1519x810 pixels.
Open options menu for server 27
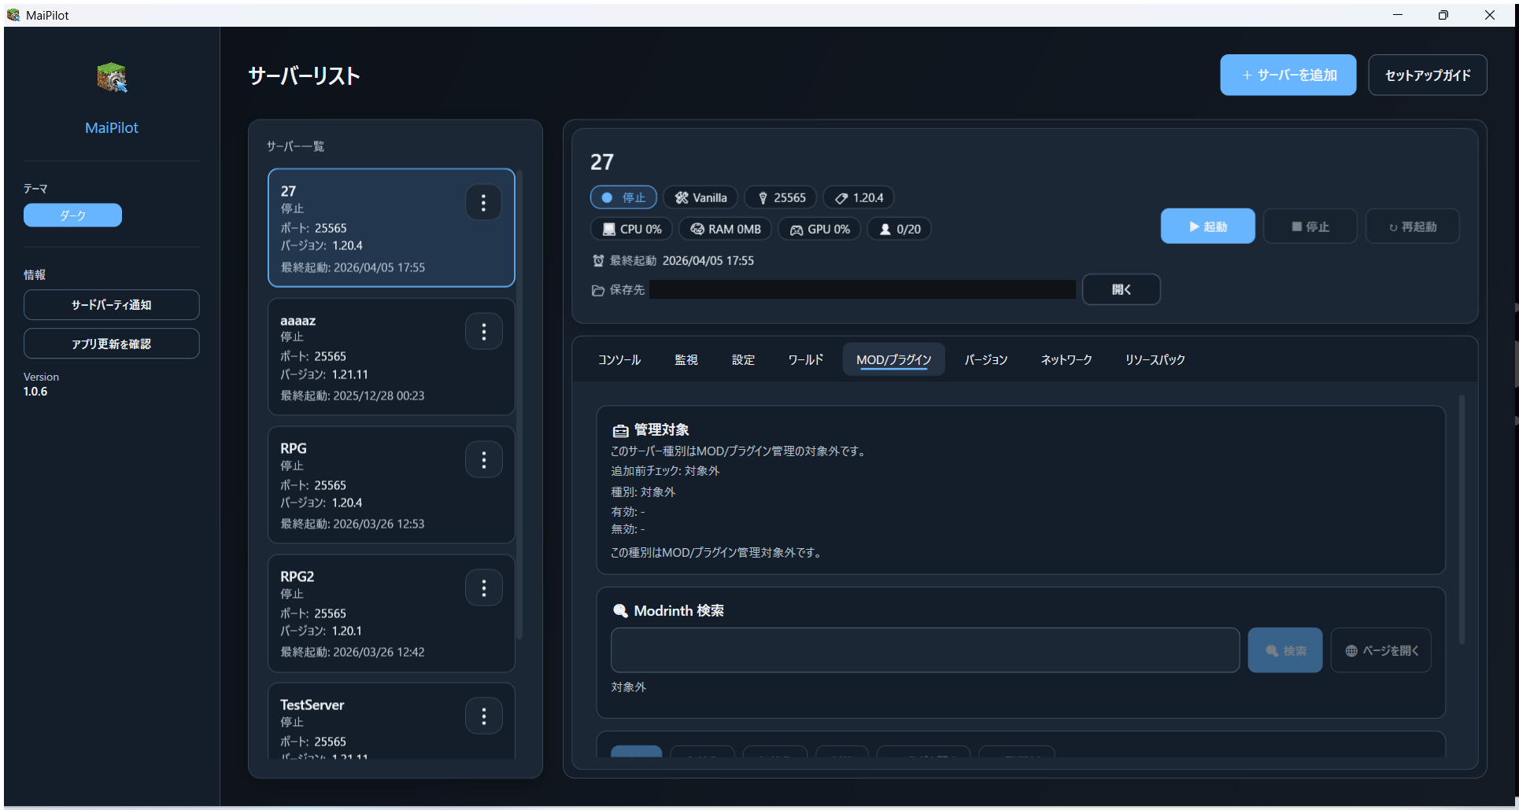coord(483,202)
